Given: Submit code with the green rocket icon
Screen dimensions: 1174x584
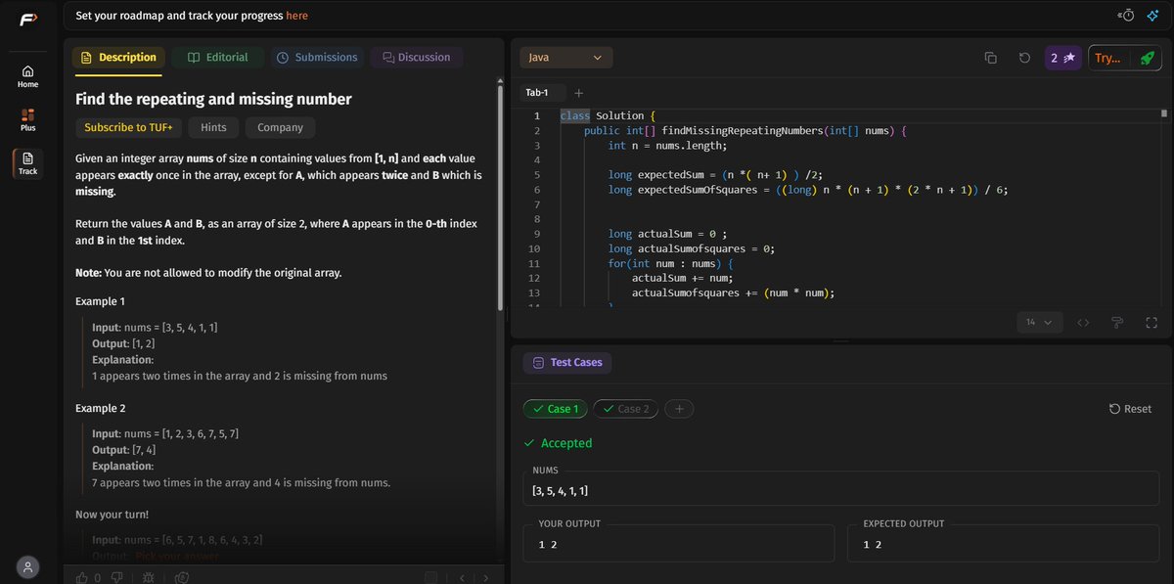Looking at the screenshot, I should point(1147,58).
